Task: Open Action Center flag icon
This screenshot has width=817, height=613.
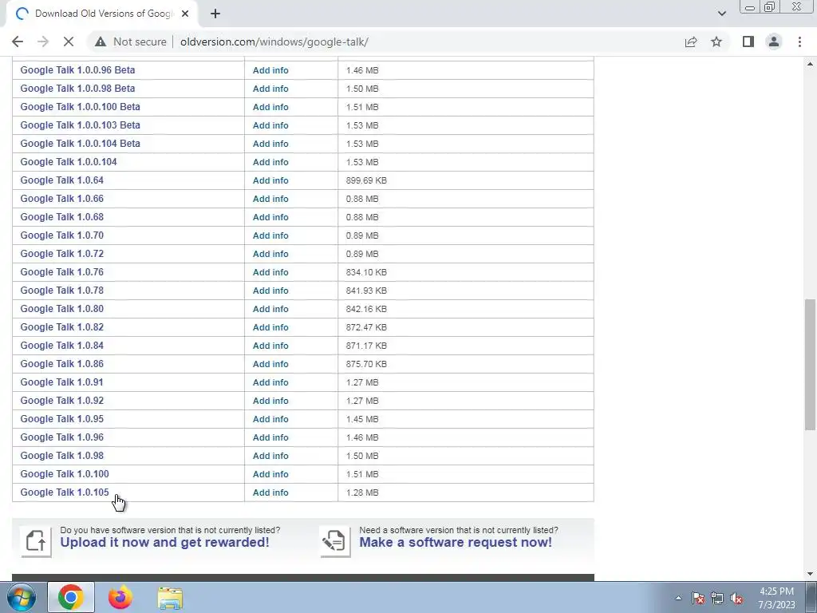Action: click(698, 598)
